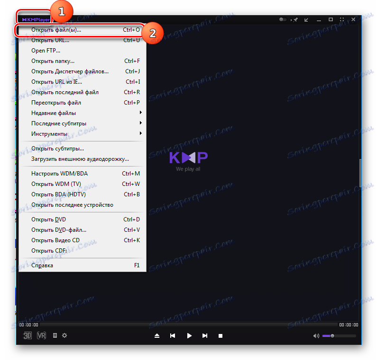Expand the Последние субтитры submenu
This screenshot has width=377, height=360.
[x=83, y=123]
